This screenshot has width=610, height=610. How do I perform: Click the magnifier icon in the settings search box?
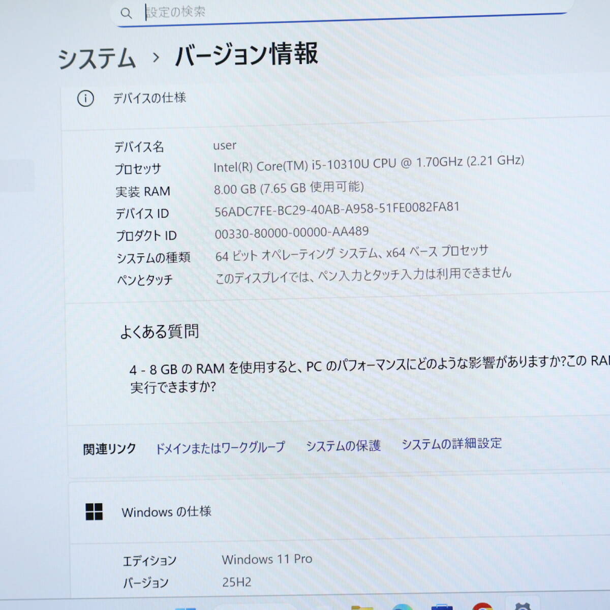tap(126, 13)
